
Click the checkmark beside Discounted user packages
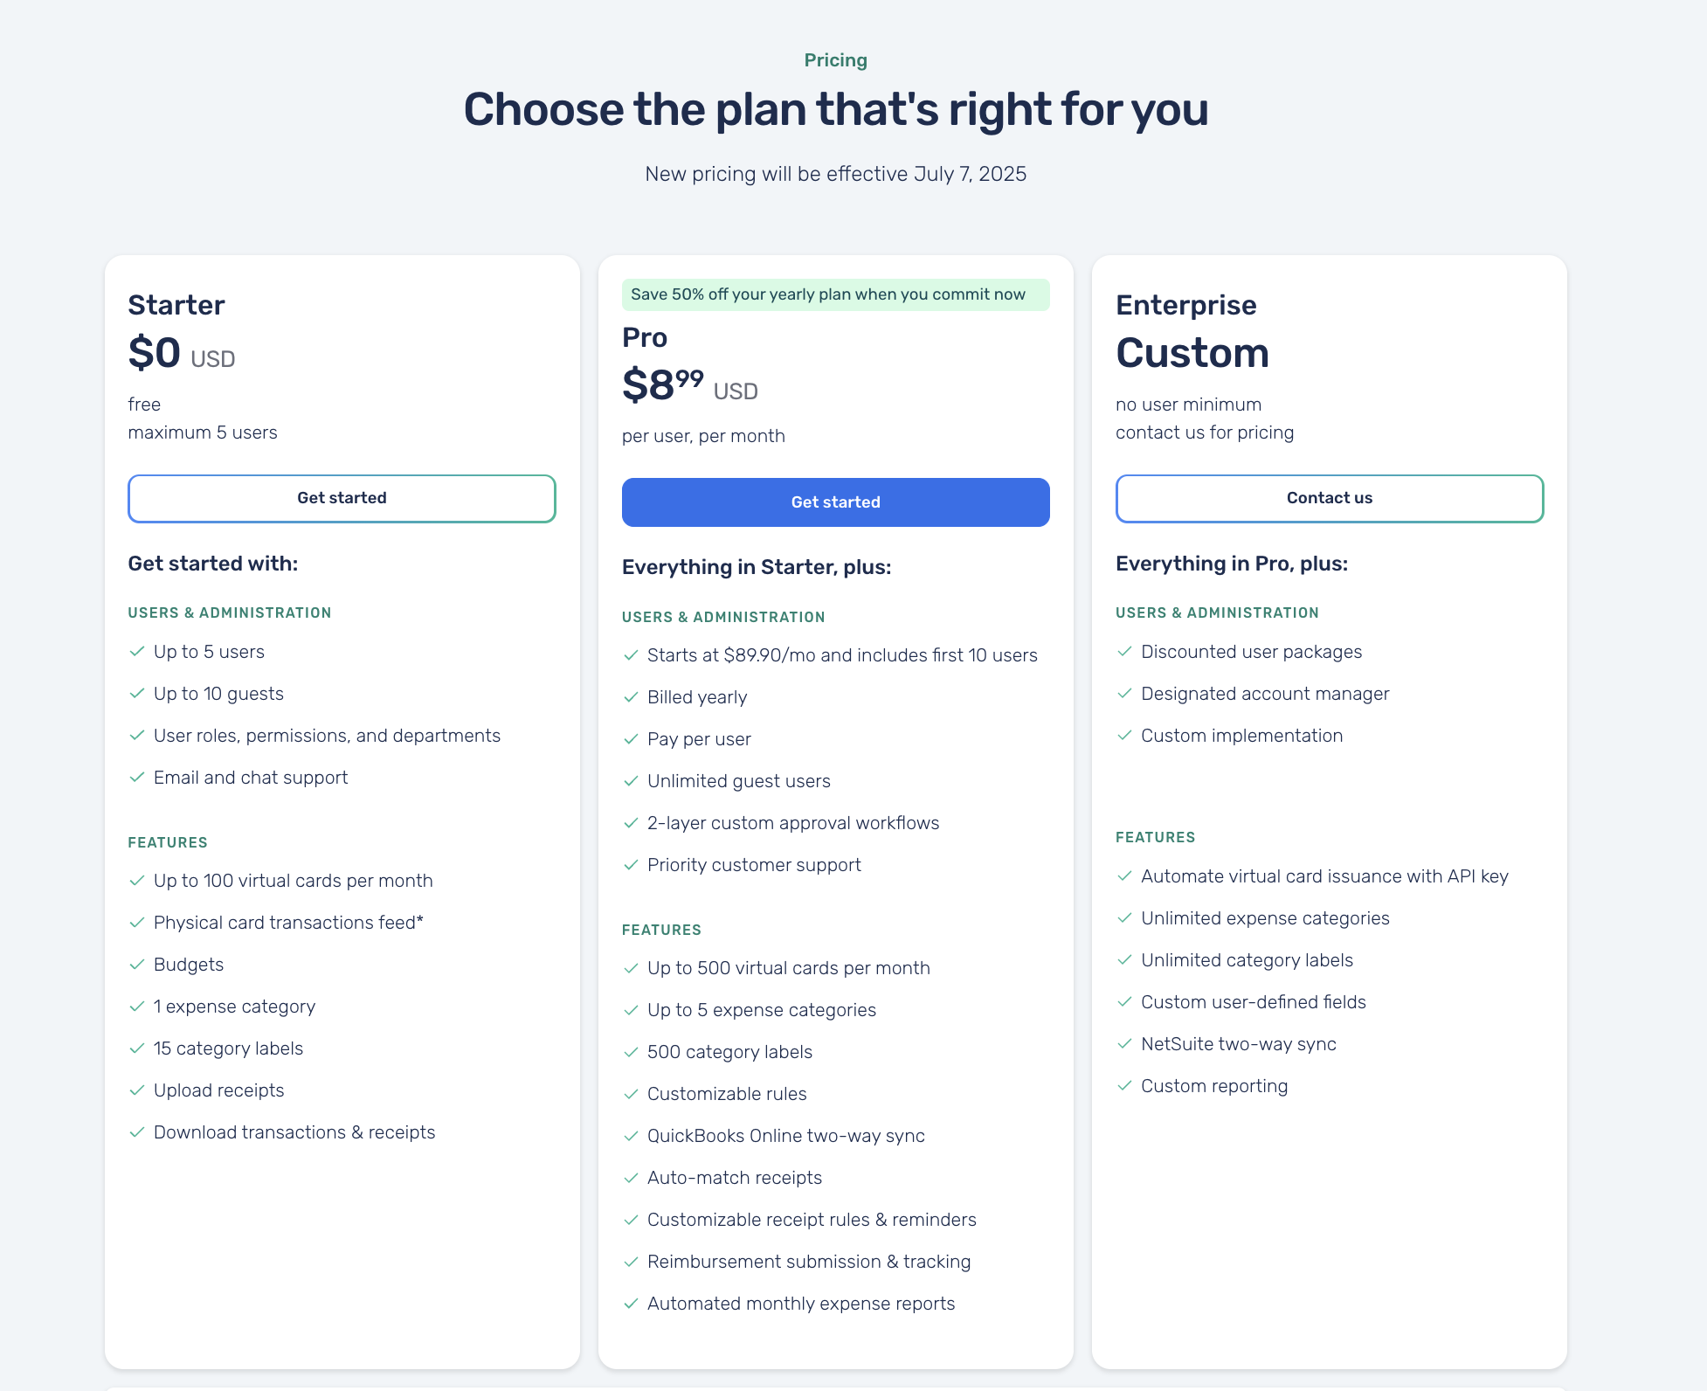[x=1124, y=652]
